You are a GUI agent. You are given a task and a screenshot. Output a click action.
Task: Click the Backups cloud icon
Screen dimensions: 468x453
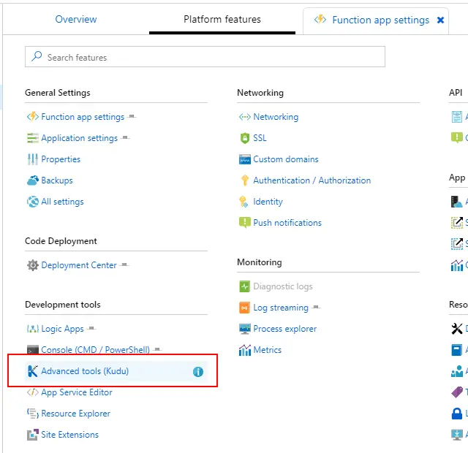[x=32, y=180]
